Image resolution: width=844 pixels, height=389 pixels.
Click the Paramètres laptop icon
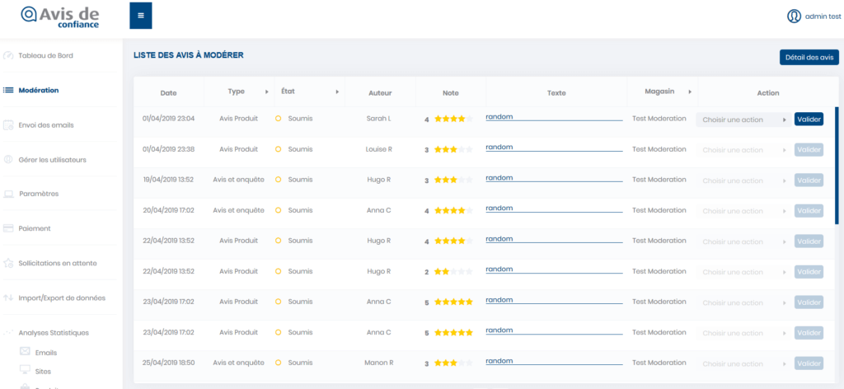tap(8, 194)
